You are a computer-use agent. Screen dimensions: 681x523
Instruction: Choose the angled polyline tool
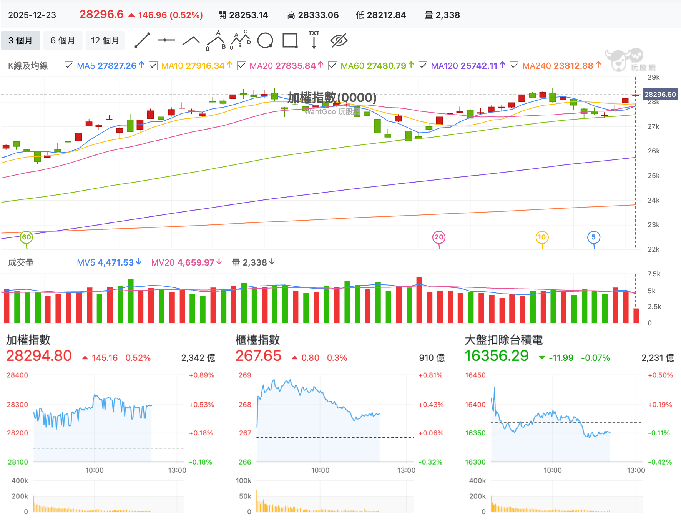point(191,40)
